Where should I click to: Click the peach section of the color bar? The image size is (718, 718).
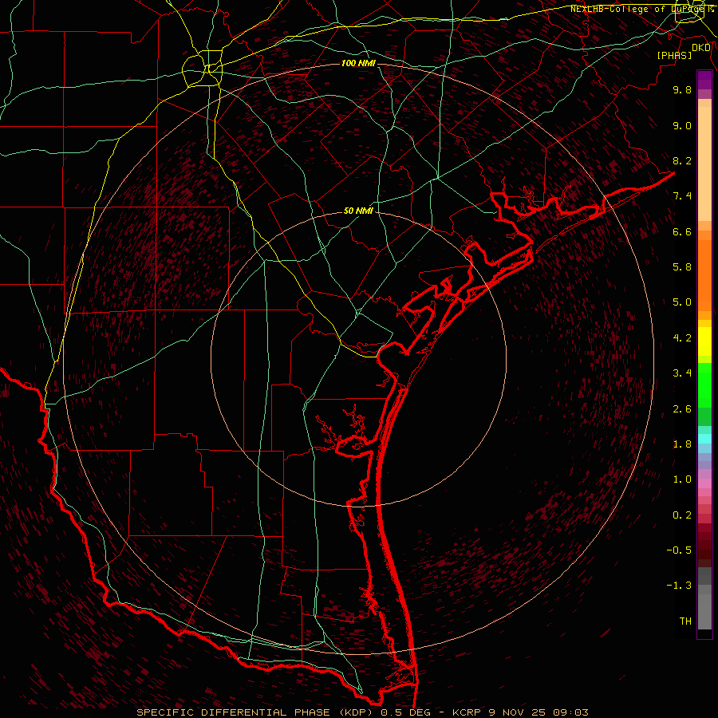point(704,160)
